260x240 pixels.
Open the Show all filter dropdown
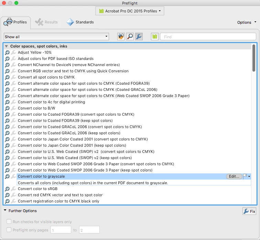[x=56, y=37]
